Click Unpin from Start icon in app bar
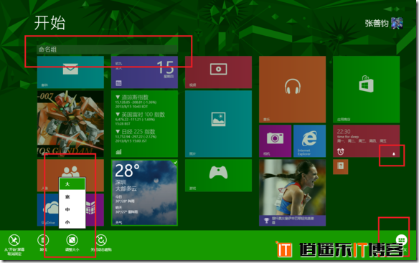This screenshot has height=263, width=419. click(x=14, y=240)
